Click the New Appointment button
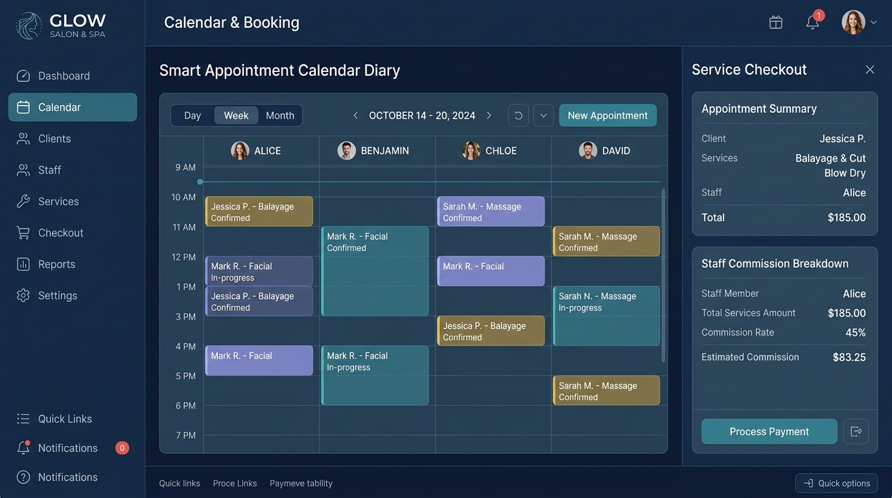The image size is (892, 498). (607, 115)
